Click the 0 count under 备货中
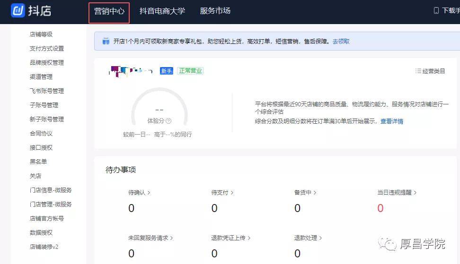This screenshot has width=460, height=264. tap(298, 208)
